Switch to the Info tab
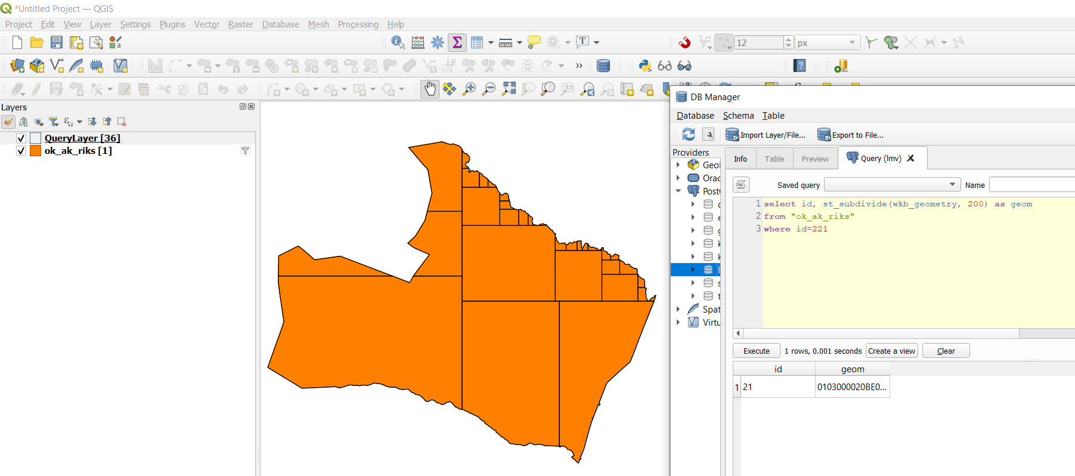 click(741, 159)
